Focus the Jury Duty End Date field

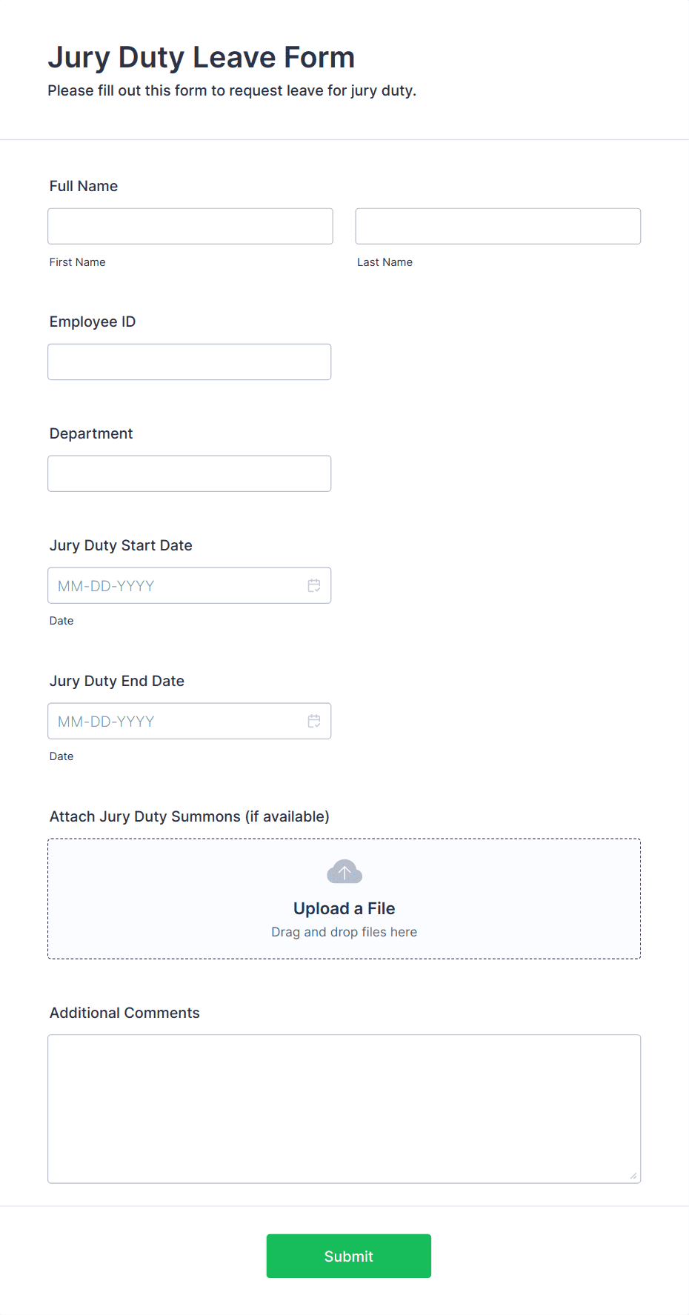tap(170, 721)
